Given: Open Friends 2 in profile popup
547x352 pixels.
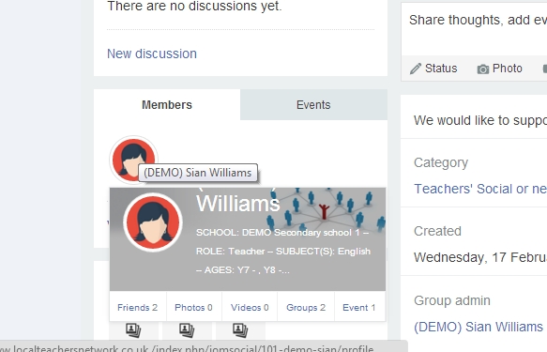Looking at the screenshot, I should (137, 307).
